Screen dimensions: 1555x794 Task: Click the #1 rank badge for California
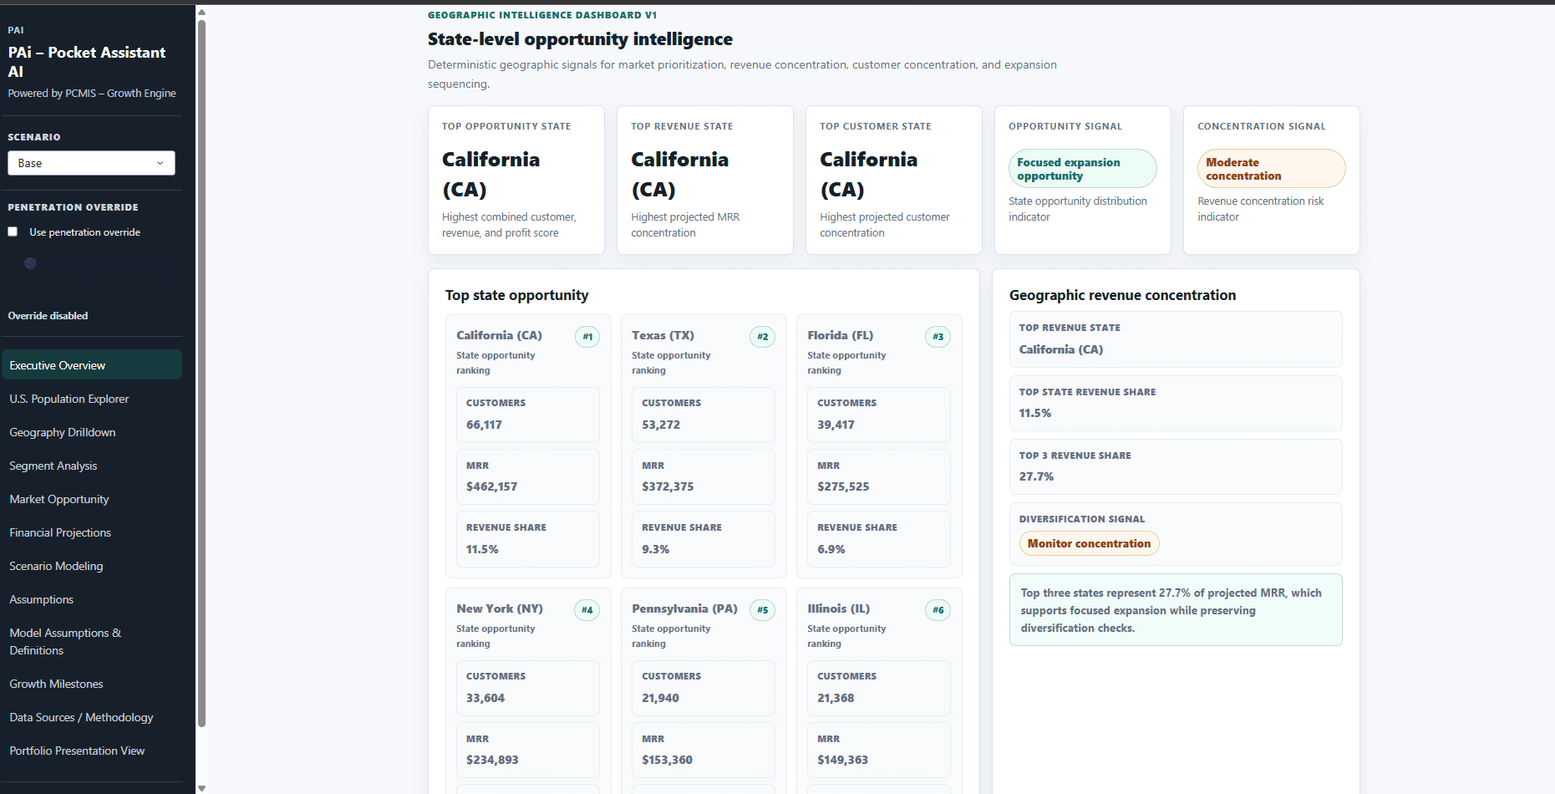coord(587,337)
